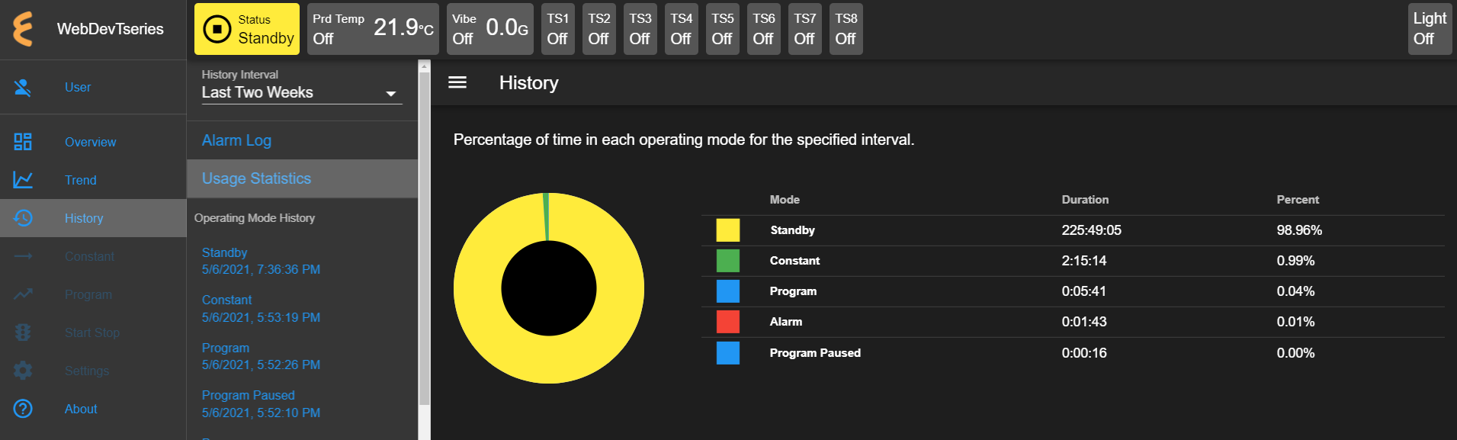Click the Program trending-line icon

(23, 294)
